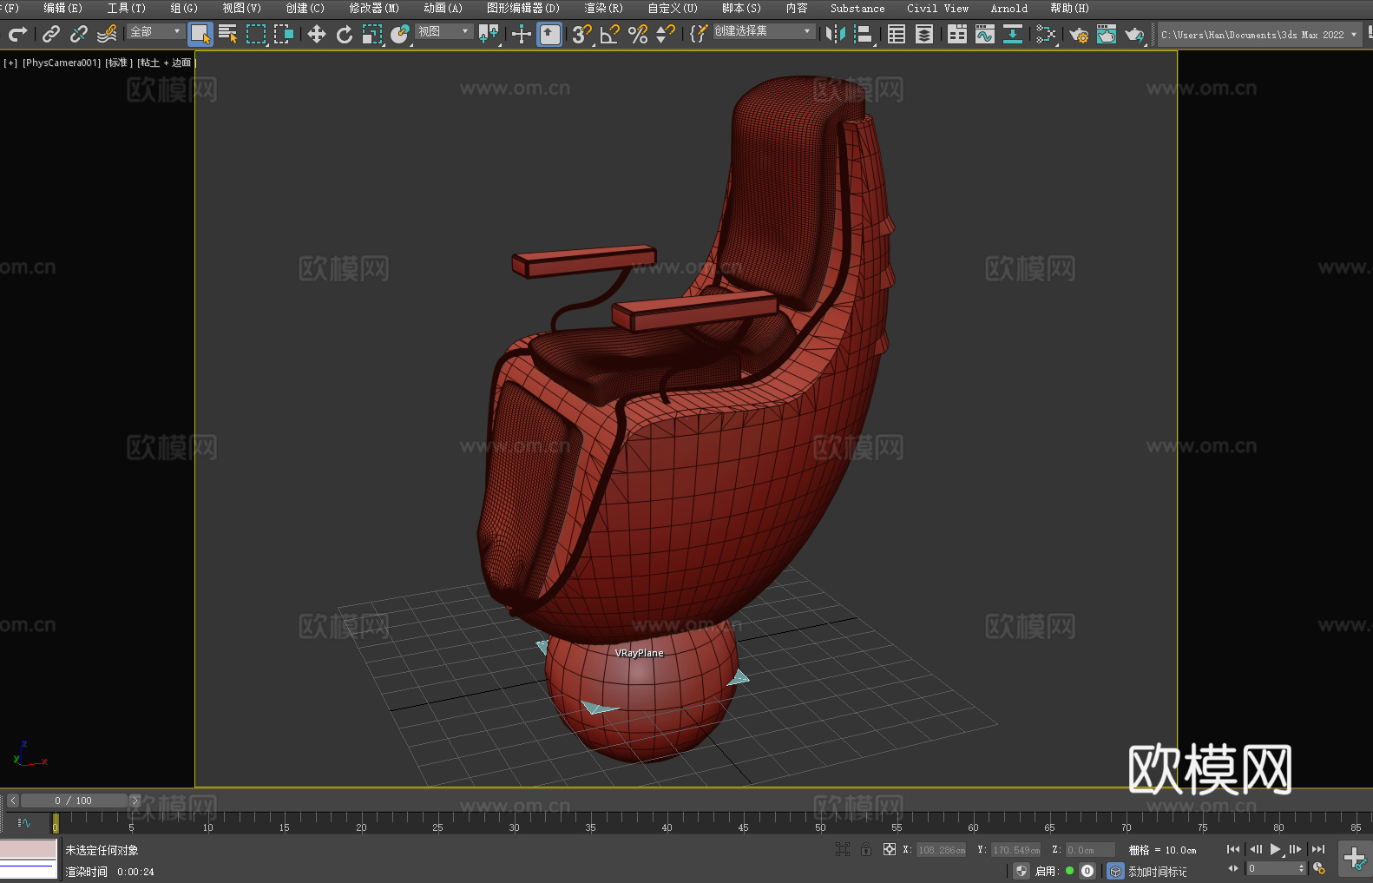
Task: Open the 视图(V) menu
Action: click(x=241, y=8)
